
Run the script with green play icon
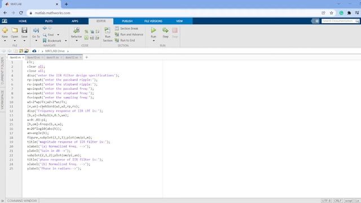pos(153,30)
